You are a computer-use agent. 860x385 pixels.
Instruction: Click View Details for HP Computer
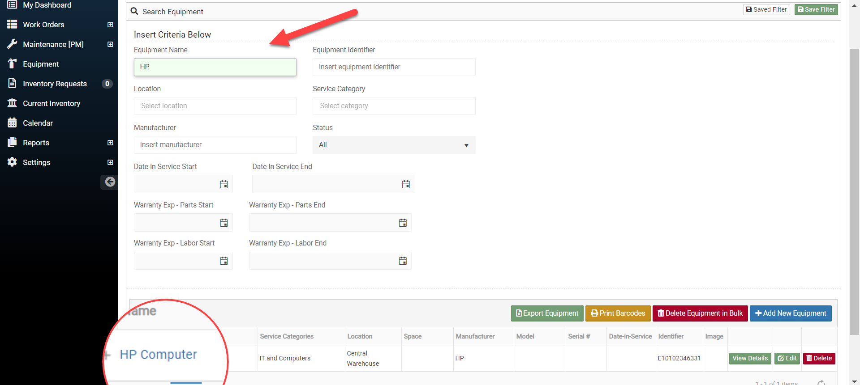tap(750, 358)
